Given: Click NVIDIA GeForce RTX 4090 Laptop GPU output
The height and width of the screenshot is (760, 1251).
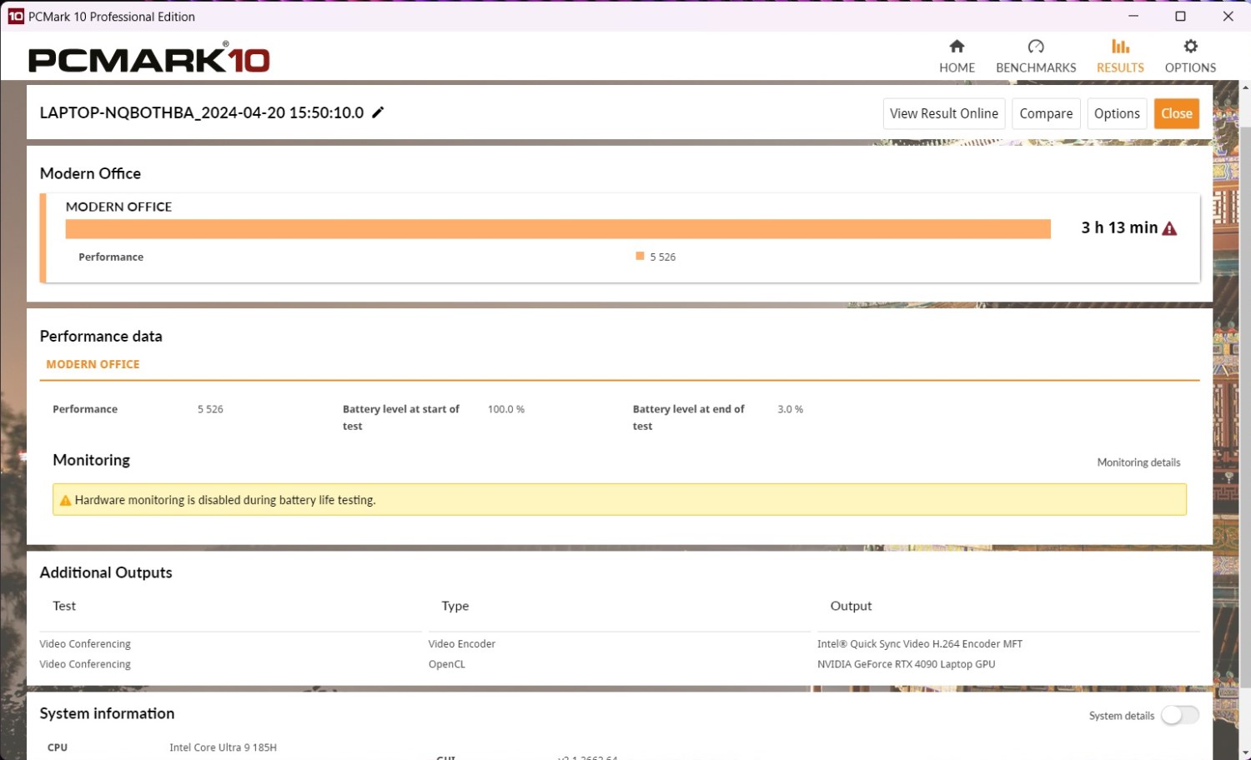Looking at the screenshot, I should (907, 664).
